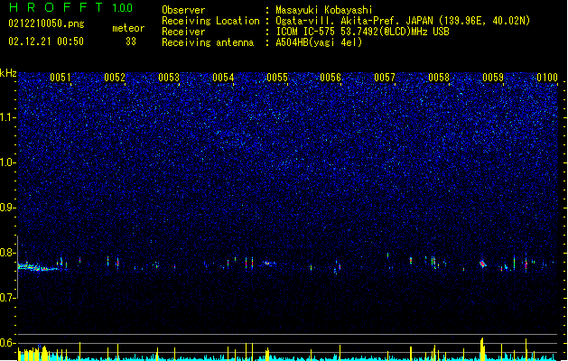Click the 0056 time marker
This screenshot has height=361, width=568.
coord(331,78)
